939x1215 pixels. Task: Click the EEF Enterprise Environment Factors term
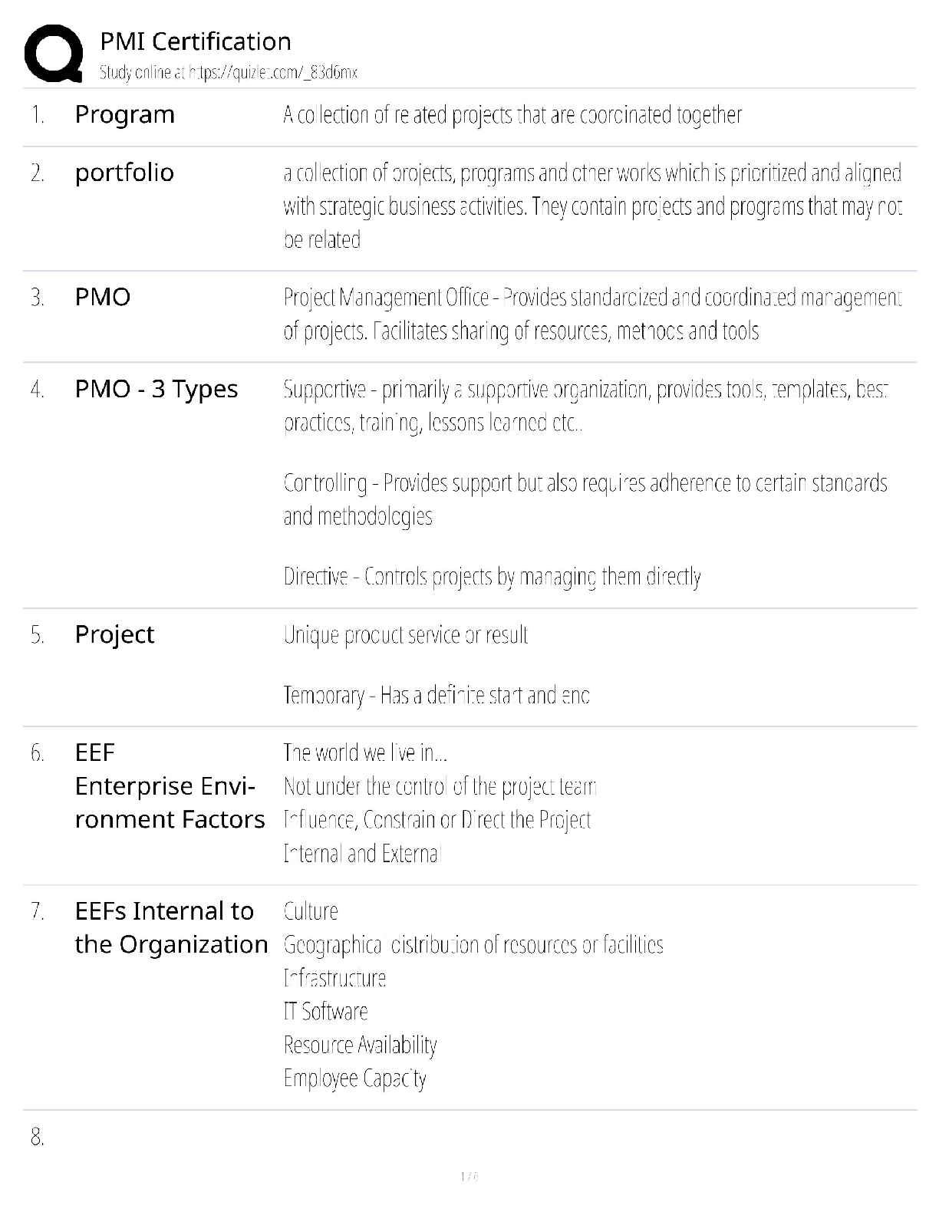169,786
